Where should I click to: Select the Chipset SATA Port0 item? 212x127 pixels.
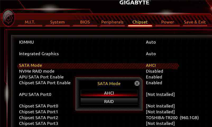coord(39,106)
